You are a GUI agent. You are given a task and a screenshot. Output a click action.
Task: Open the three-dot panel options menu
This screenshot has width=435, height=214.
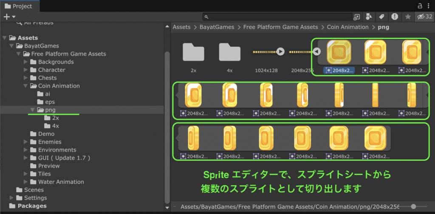click(x=429, y=6)
